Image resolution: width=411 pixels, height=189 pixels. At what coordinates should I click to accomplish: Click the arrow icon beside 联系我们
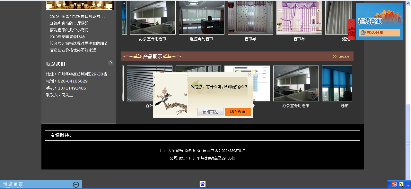point(111,63)
